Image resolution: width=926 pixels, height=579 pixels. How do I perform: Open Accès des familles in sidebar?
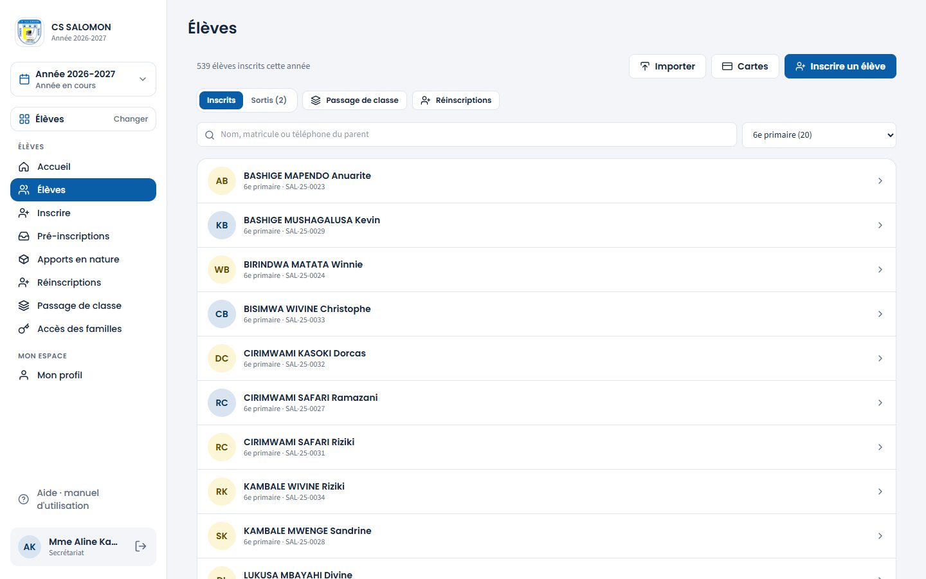83,329
